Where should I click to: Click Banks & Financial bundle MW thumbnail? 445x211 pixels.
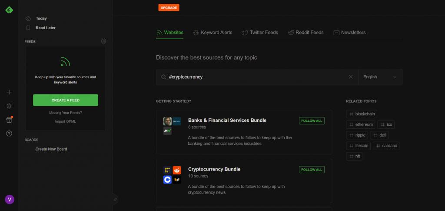[x=167, y=131]
